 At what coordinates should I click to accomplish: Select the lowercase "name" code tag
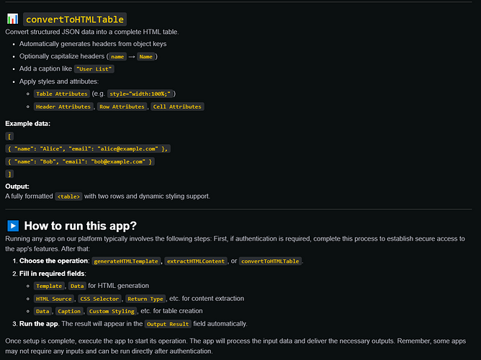pos(117,56)
